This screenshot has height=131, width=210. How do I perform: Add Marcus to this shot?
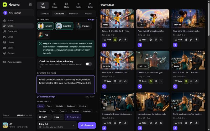click(83, 26)
